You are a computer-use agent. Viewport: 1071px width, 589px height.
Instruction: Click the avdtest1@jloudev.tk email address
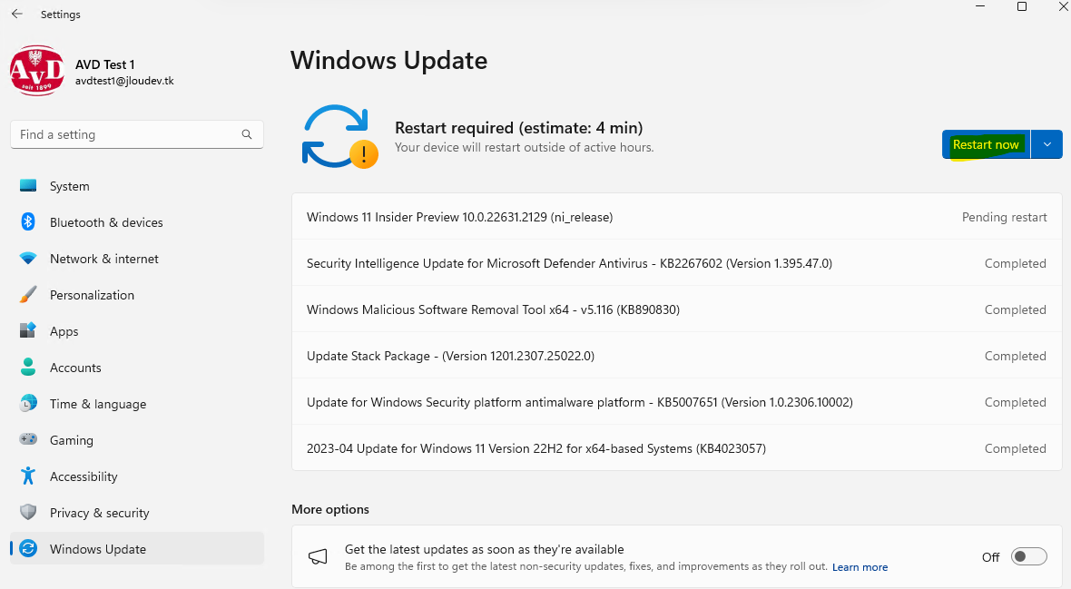[124, 81]
